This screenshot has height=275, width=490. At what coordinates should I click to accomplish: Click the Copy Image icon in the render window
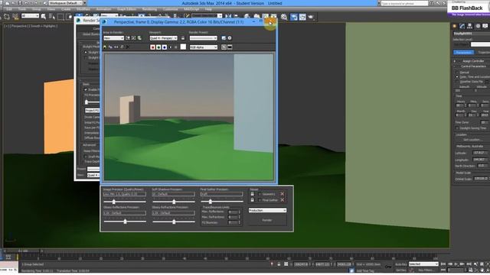(110, 47)
